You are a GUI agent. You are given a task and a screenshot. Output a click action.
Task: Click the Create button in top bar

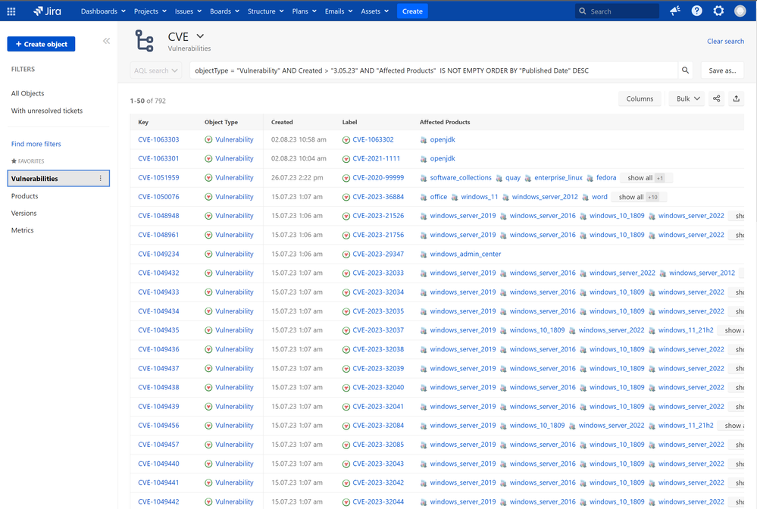coord(412,11)
